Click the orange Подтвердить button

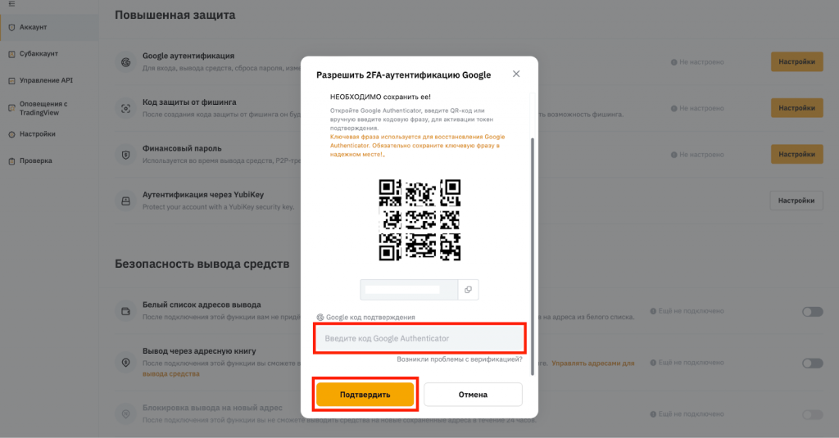pos(365,395)
